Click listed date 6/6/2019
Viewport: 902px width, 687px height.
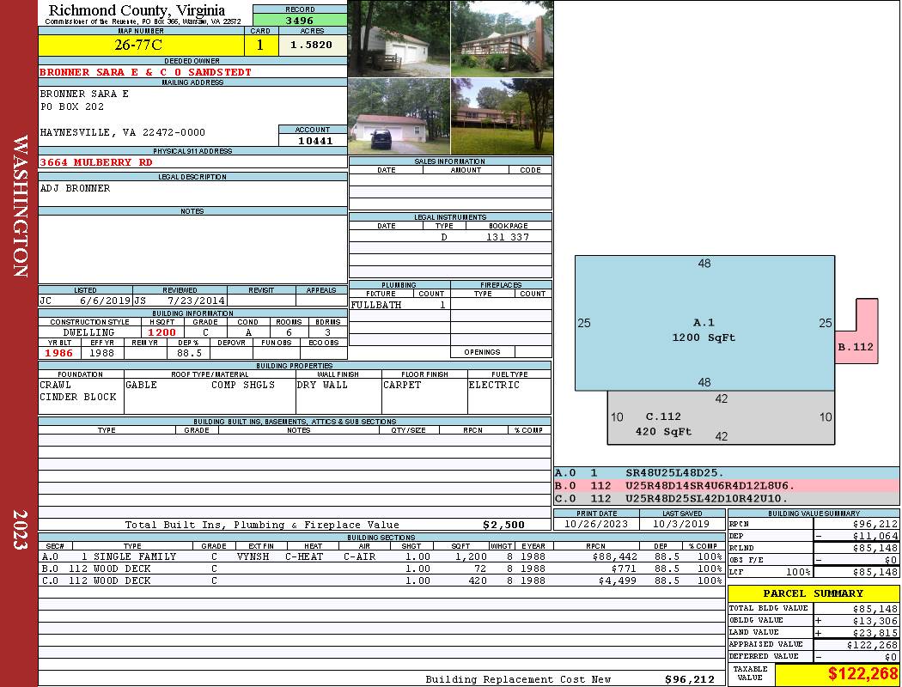point(106,300)
